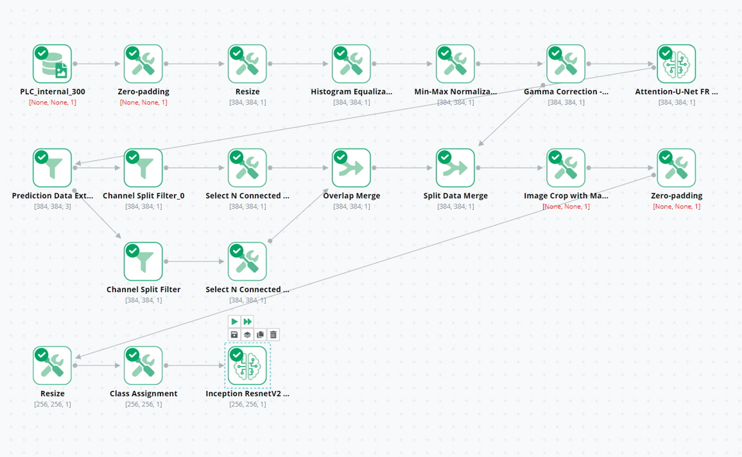742x457 pixels.
Task: Click the fast-forward run button
Action: click(247, 321)
